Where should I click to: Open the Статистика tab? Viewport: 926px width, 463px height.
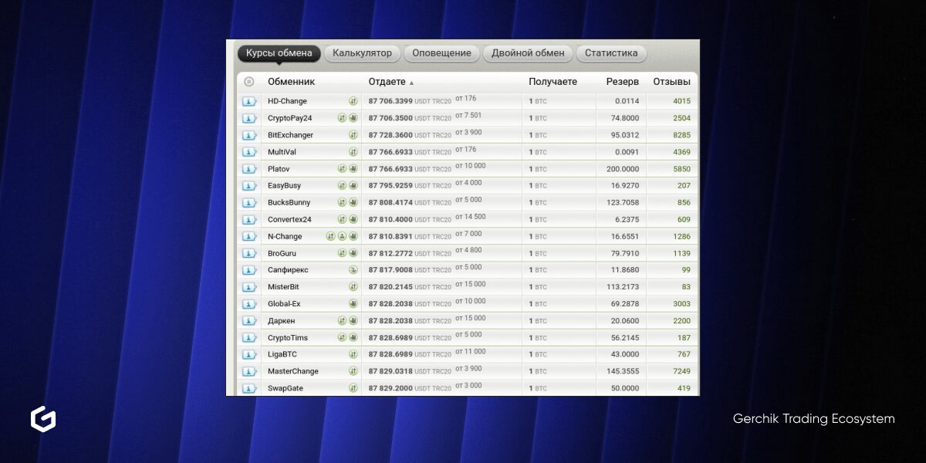(611, 53)
